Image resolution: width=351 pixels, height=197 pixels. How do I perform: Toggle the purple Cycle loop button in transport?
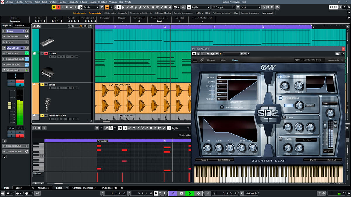pyautogui.click(x=173, y=193)
